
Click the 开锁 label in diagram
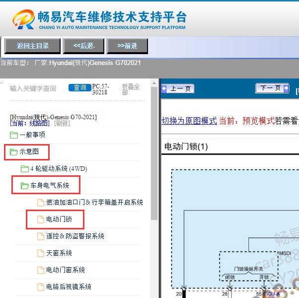tap(264, 277)
